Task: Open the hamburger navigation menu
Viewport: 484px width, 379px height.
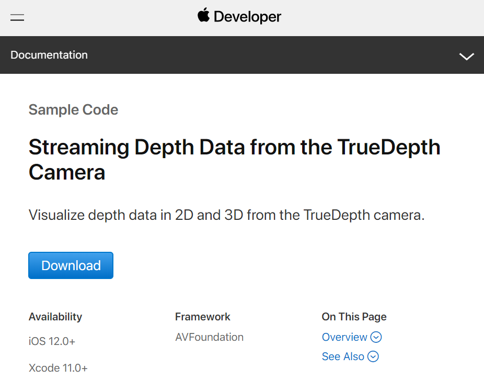Action: pyautogui.click(x=17, y=18)
